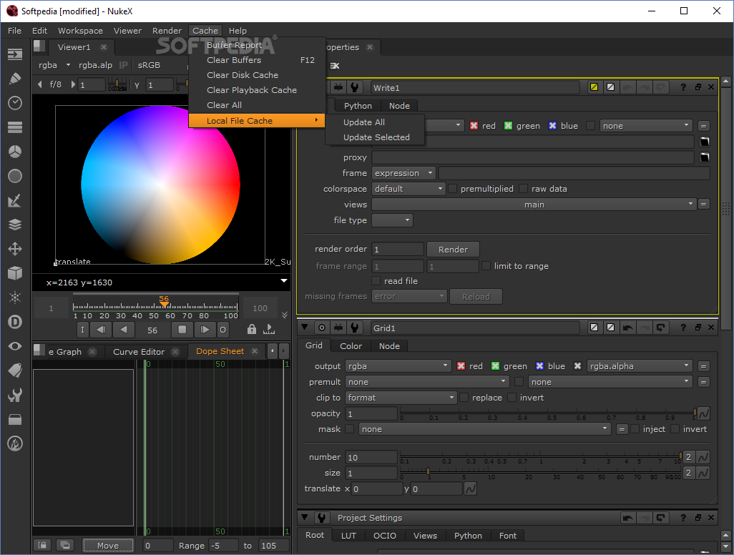Open the 3D nodes cube icon
This screenshot has height=555, width=734.
pyautogui.click(x=15, y=272)
